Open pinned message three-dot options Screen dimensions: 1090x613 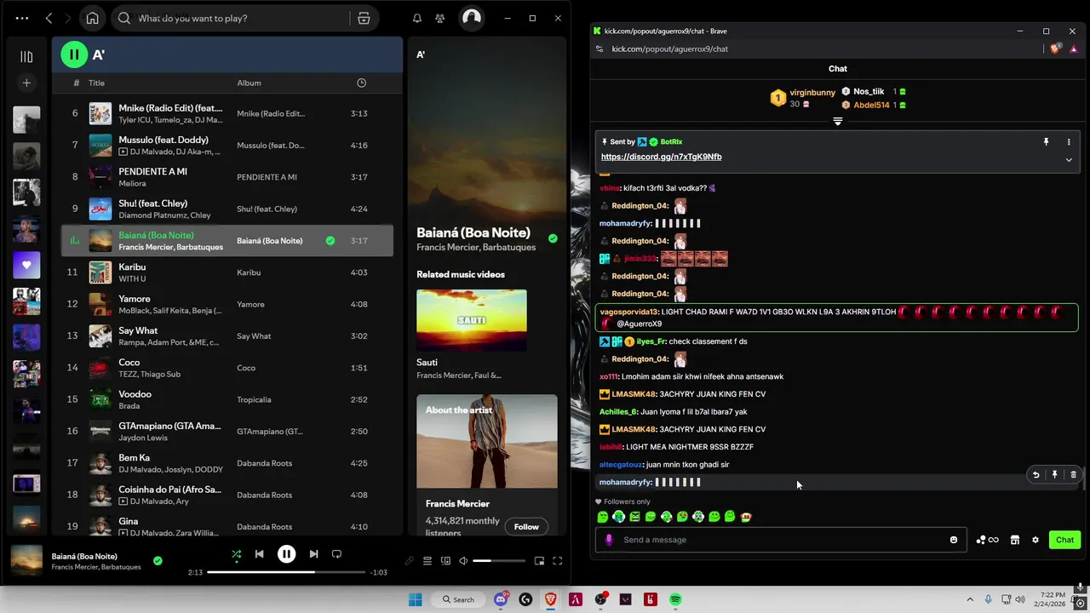1069,142
